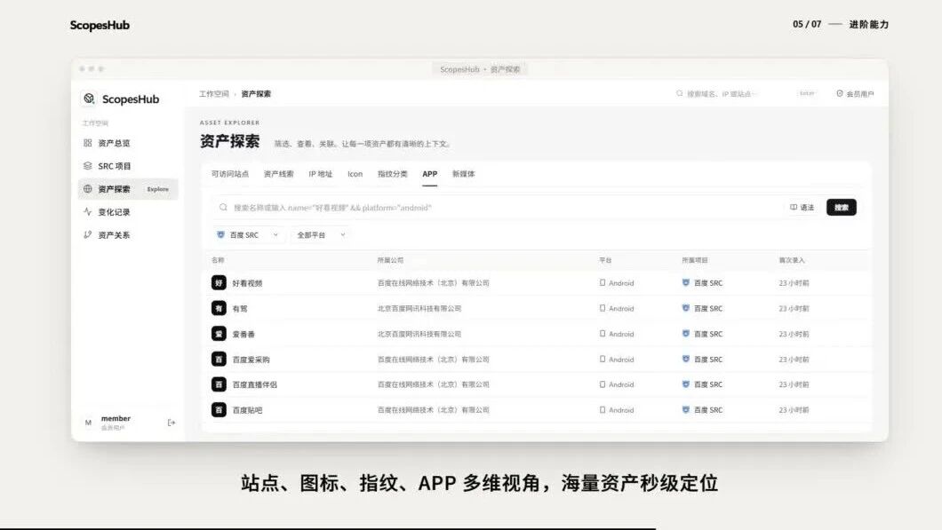Viewport: 942px width, 530px height.
Task: Switch to IP 地址 tab
Action: [320, 174]
